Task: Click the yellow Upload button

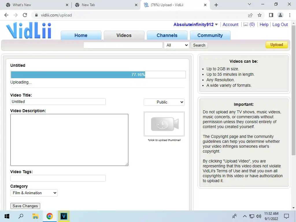Action: pyautogui.click(x=277, y=45)
